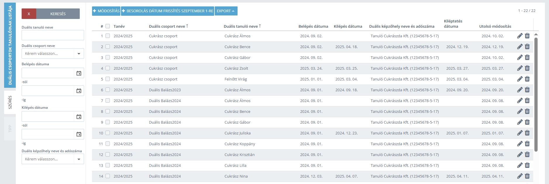
Task: Edit row 6 Duális Balázs2023 pencil icon
Action: click(520, 90)
